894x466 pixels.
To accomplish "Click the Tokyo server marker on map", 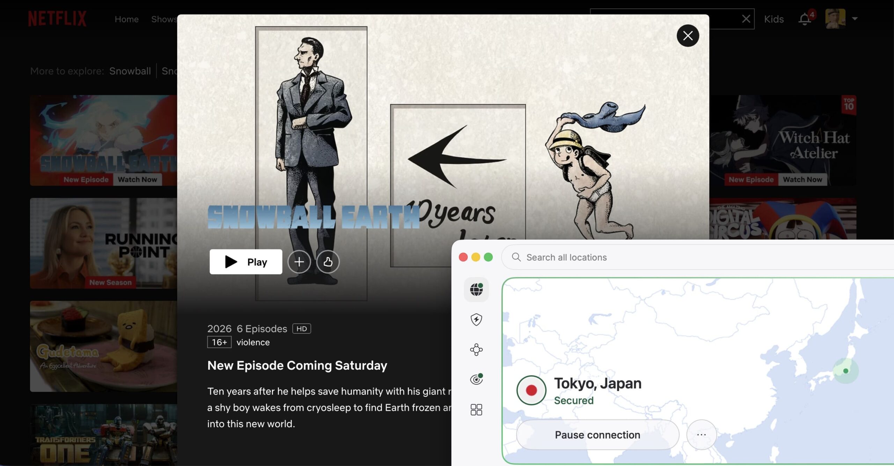I will coord(845,371).
